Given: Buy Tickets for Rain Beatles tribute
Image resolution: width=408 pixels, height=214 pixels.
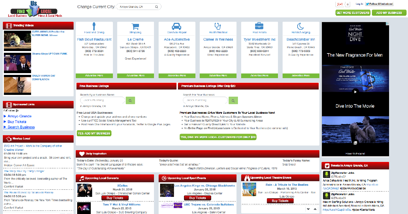Looking at the screenshot, I should (280, 201).
